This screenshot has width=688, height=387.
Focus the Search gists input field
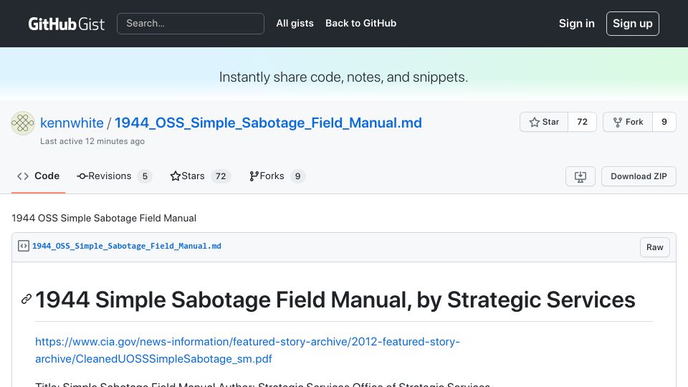[191, 24]
